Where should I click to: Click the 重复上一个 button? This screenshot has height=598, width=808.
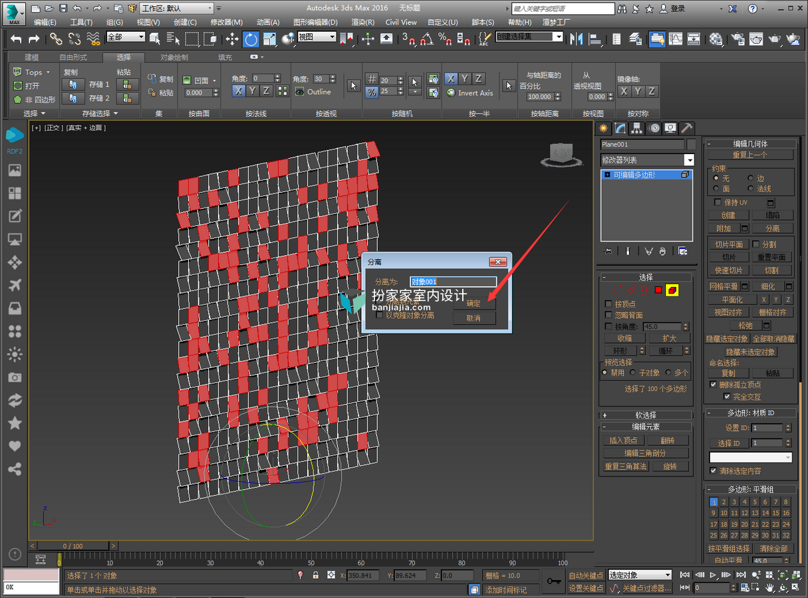click(750, 155)
